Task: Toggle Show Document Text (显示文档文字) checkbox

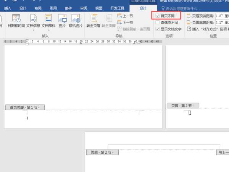Action: pyautogui.click(x=157, y=29)
